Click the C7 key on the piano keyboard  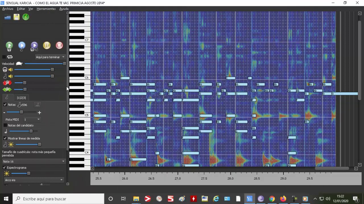[x=80, y=40]
